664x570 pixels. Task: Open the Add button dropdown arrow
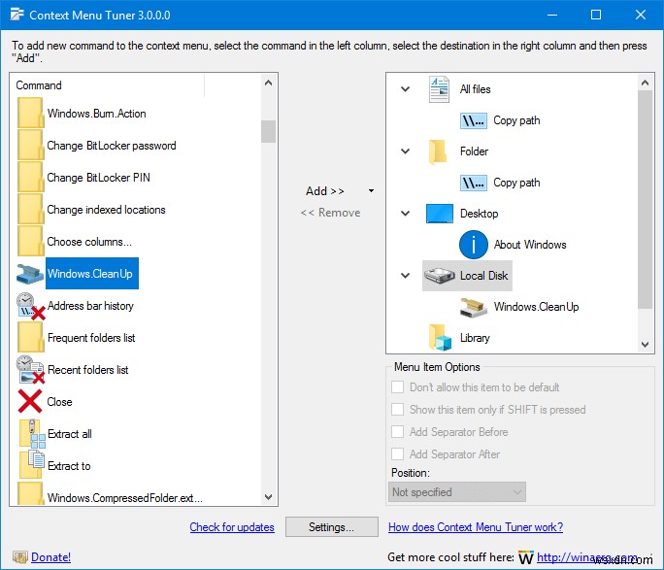(371, 191)
